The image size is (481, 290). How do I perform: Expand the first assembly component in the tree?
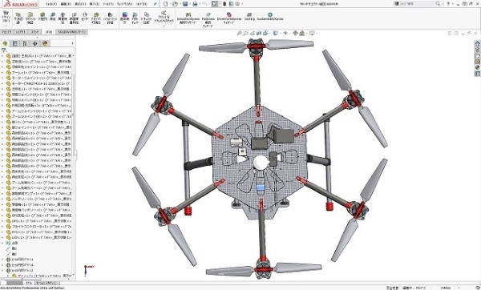(x=2, y=56)
